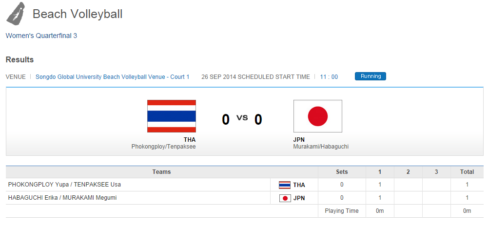Click the large Japan flag
488x226 pixels.
point(317,116)
